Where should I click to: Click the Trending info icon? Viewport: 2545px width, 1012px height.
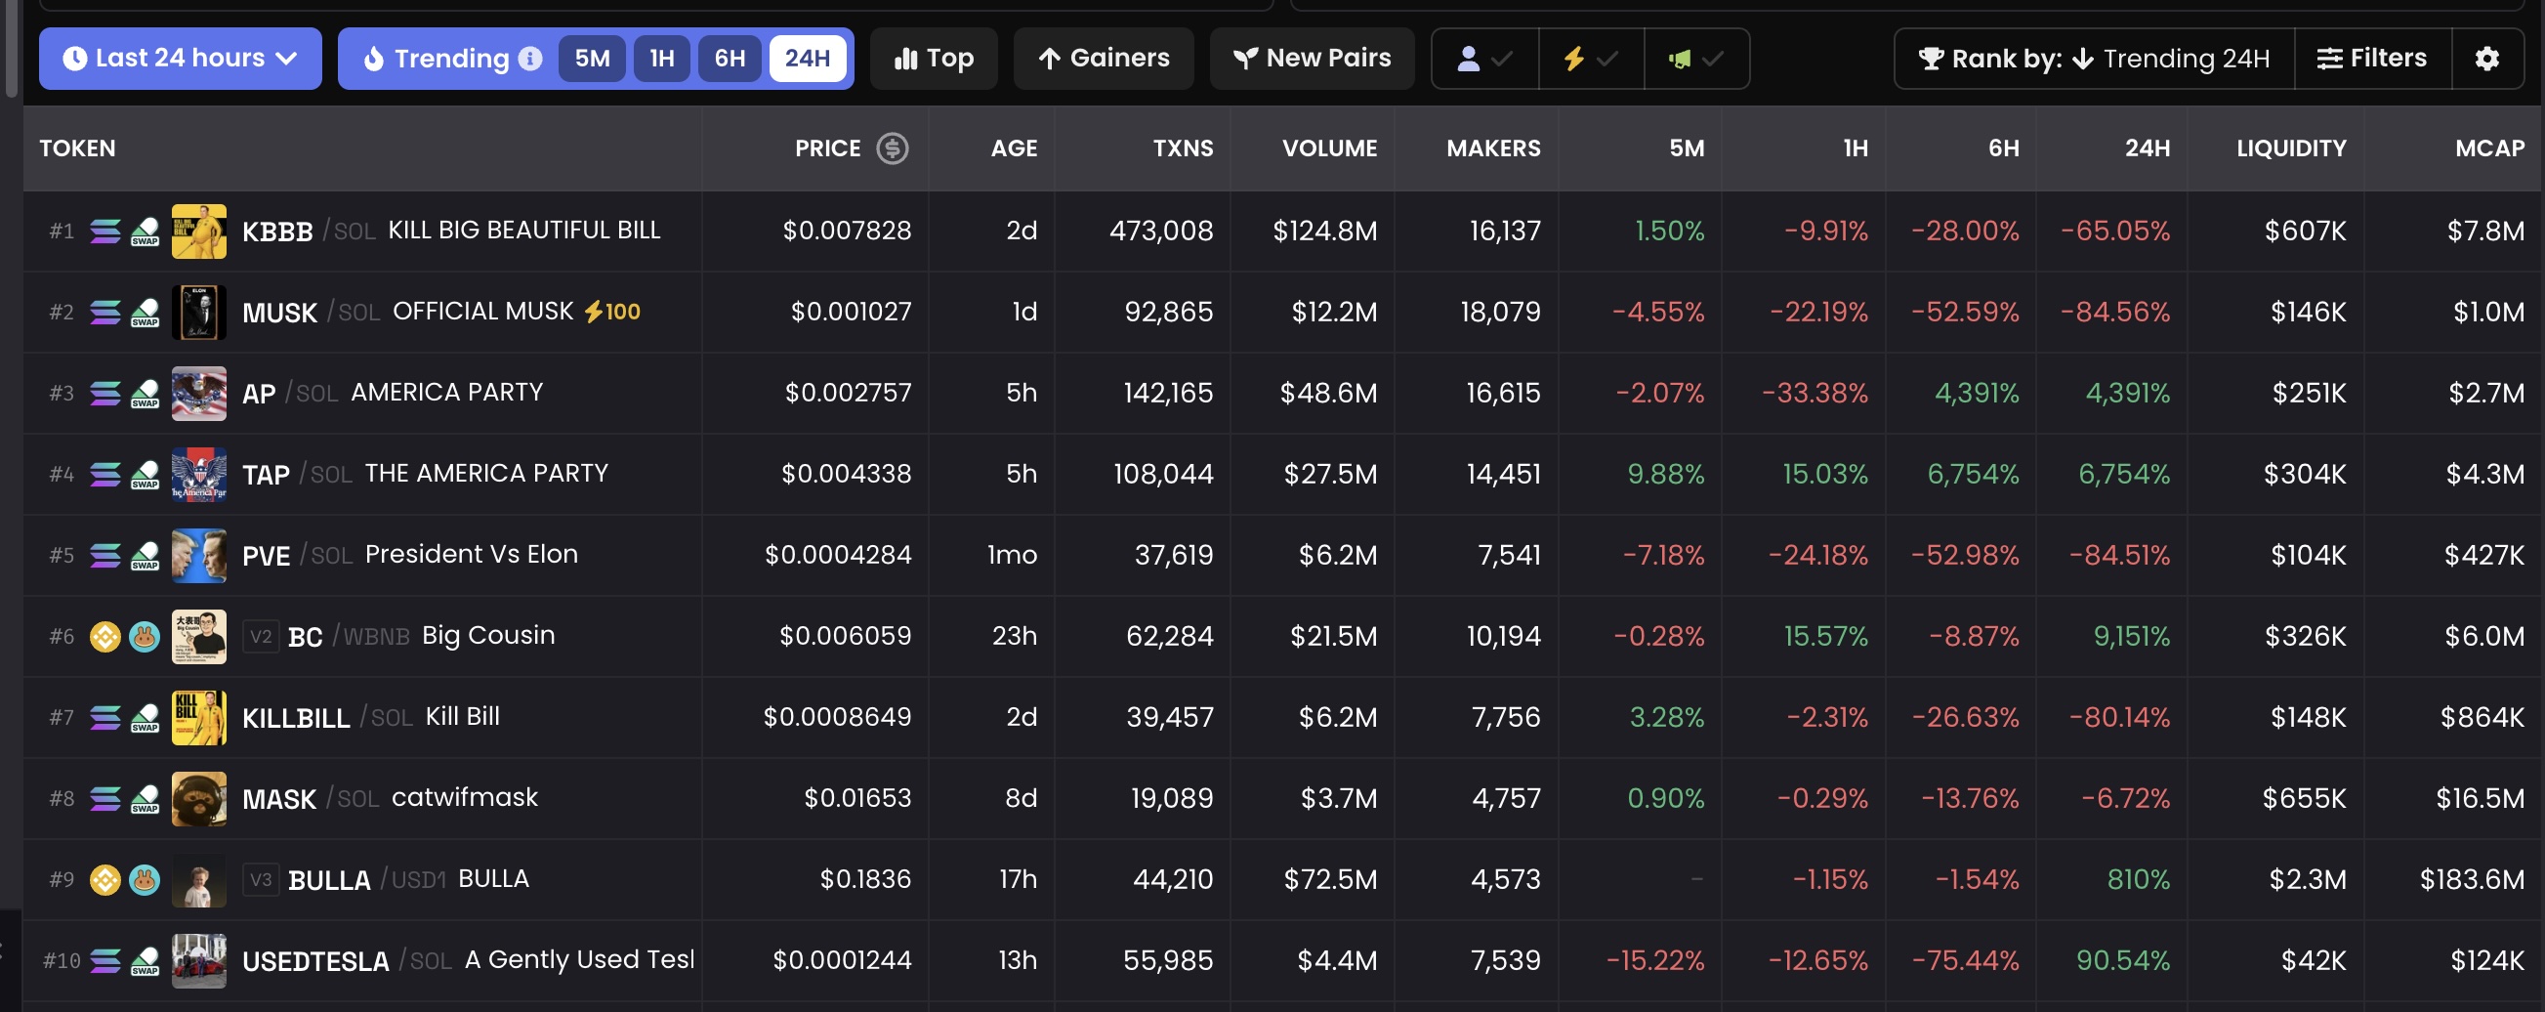coord(530,59)
